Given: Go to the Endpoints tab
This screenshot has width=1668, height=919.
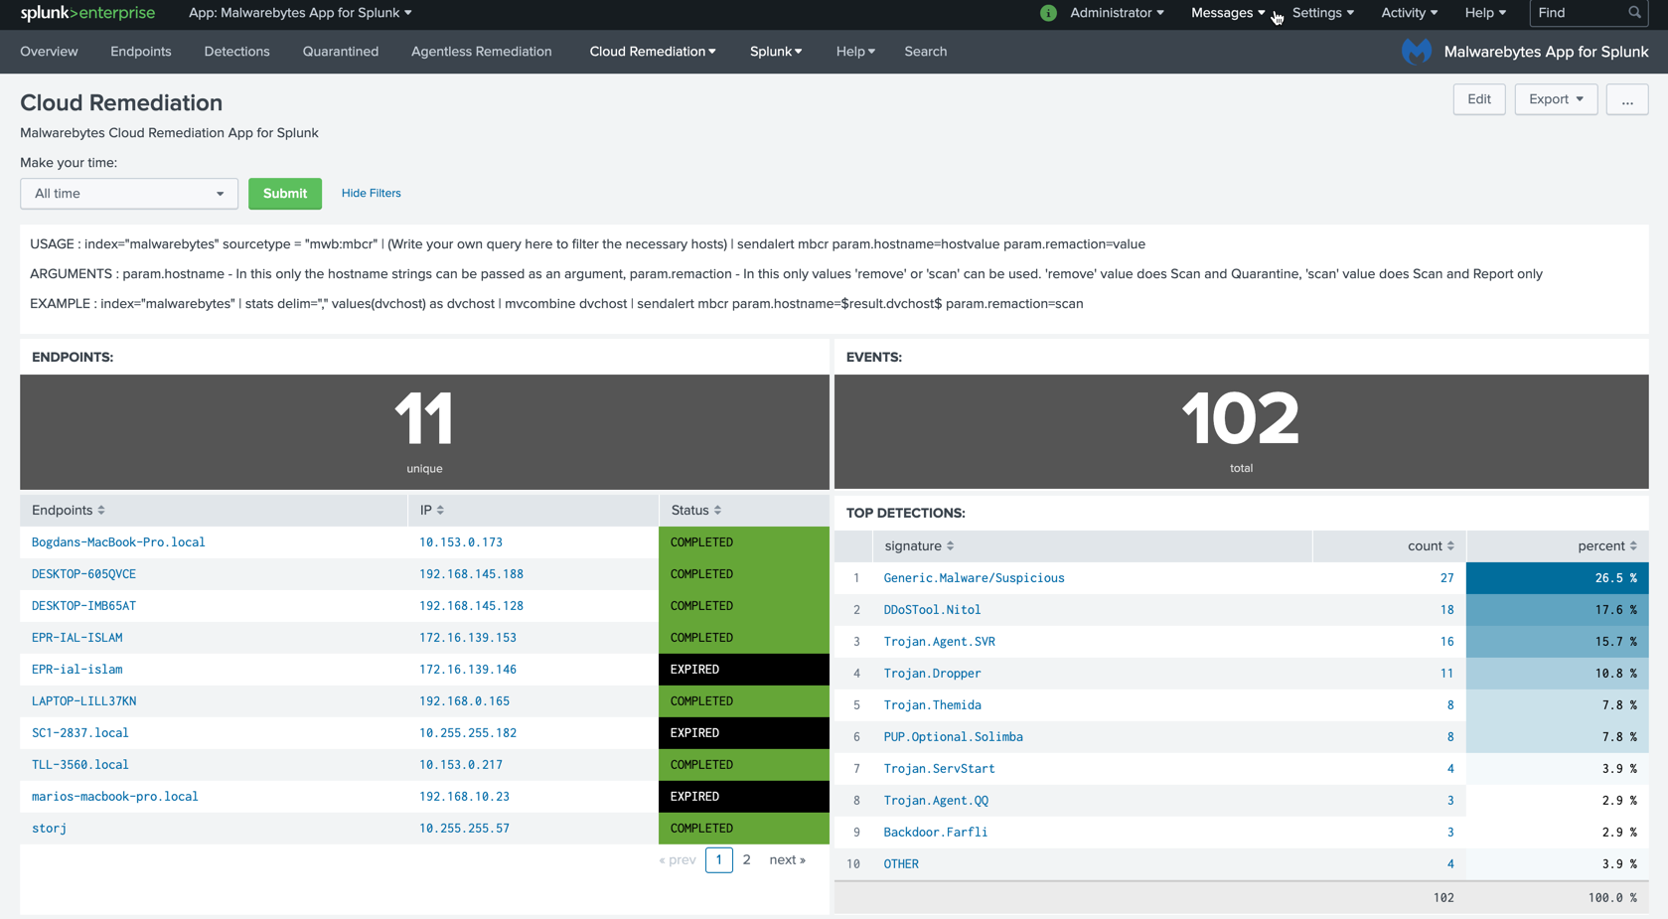Looking at the screenshot, I should coord(141,52).
